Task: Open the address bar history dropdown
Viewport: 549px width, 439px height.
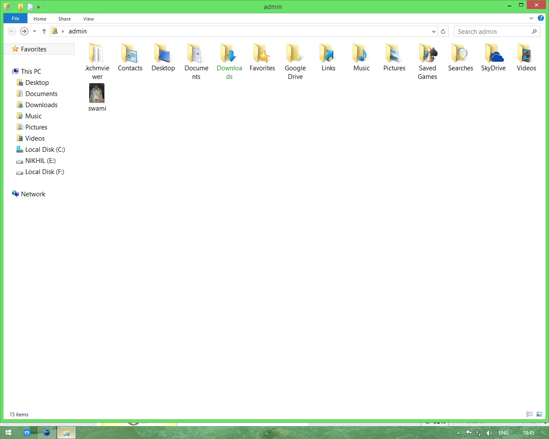Action: point(434,31)
